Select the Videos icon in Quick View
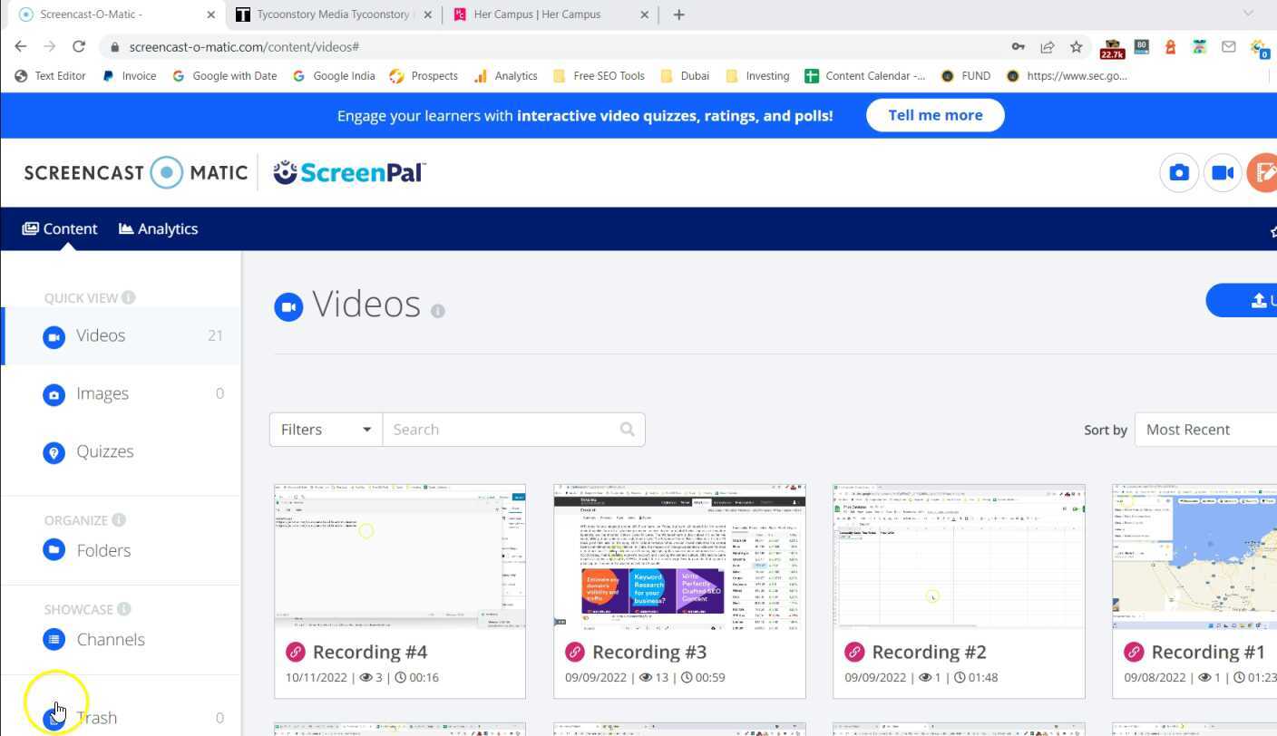The image size is (1277, 736). pos(54,336)
